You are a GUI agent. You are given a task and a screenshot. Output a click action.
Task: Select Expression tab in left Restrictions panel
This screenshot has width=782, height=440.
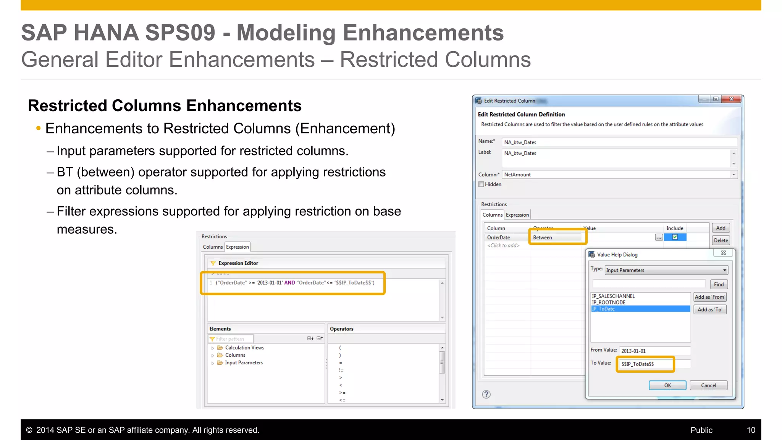point(238,247)
